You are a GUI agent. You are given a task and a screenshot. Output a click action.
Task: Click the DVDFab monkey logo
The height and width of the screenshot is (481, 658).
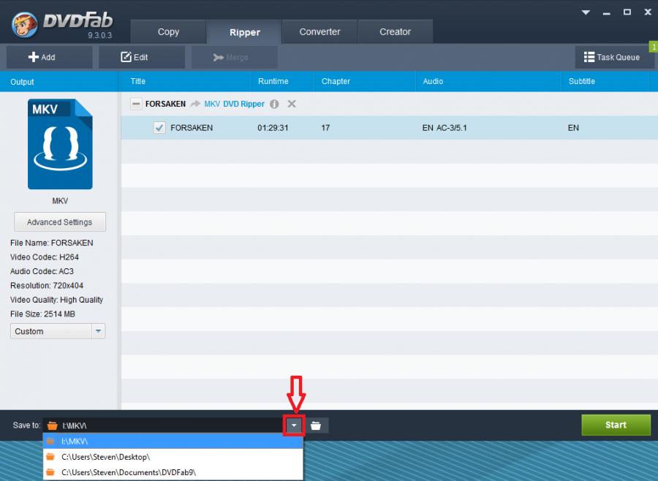(25, 24)
